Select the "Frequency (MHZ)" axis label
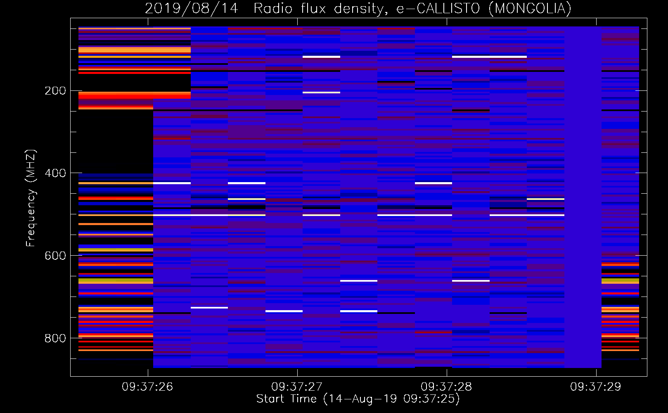Viewport: 668px width, 413px height. [x=31, y=198]
